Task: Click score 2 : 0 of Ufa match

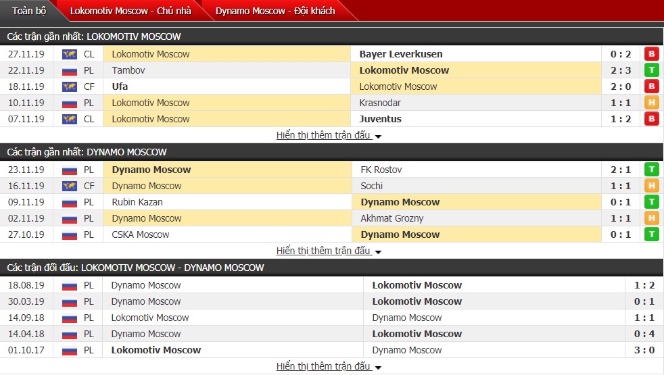Action: point(621,86)
